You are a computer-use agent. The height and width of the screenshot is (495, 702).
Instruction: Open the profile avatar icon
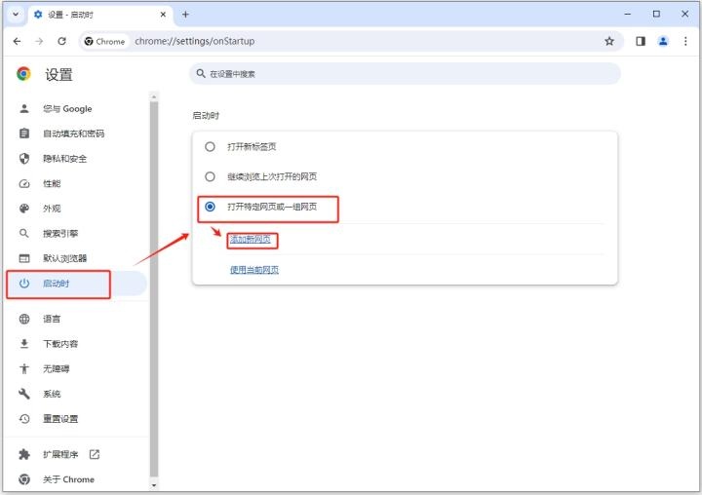click(x=663, y=41)
